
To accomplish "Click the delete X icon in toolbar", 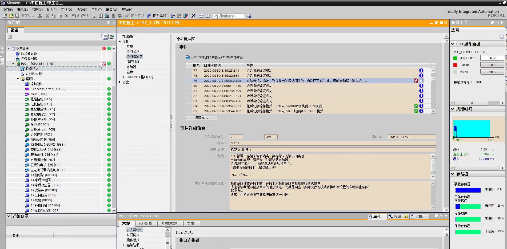I will point(67,16).
